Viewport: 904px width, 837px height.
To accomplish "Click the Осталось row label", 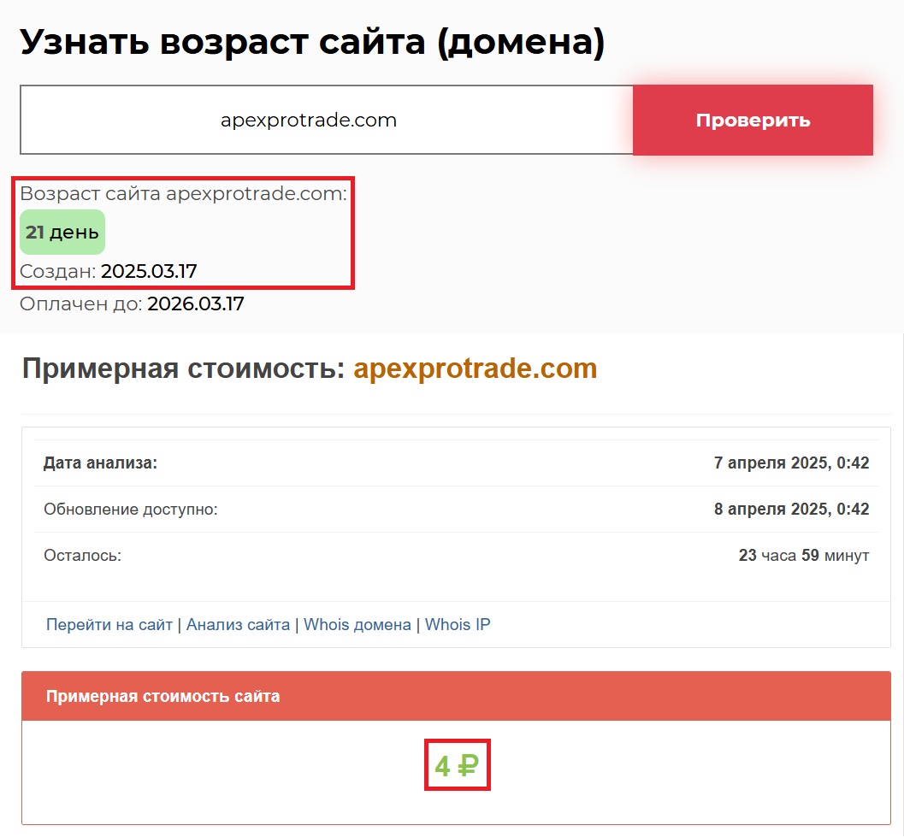I will (83, 556).
